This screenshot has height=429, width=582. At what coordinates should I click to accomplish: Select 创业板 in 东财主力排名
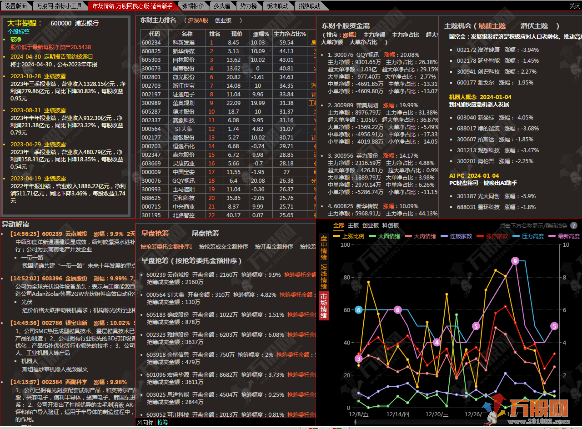[x=223, y=20]
